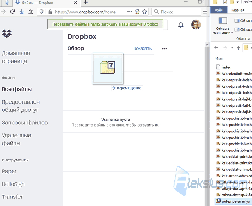Open HelloSign in sidebar
Viewport: 252px width, 206px height.
(x=13, y=184)
